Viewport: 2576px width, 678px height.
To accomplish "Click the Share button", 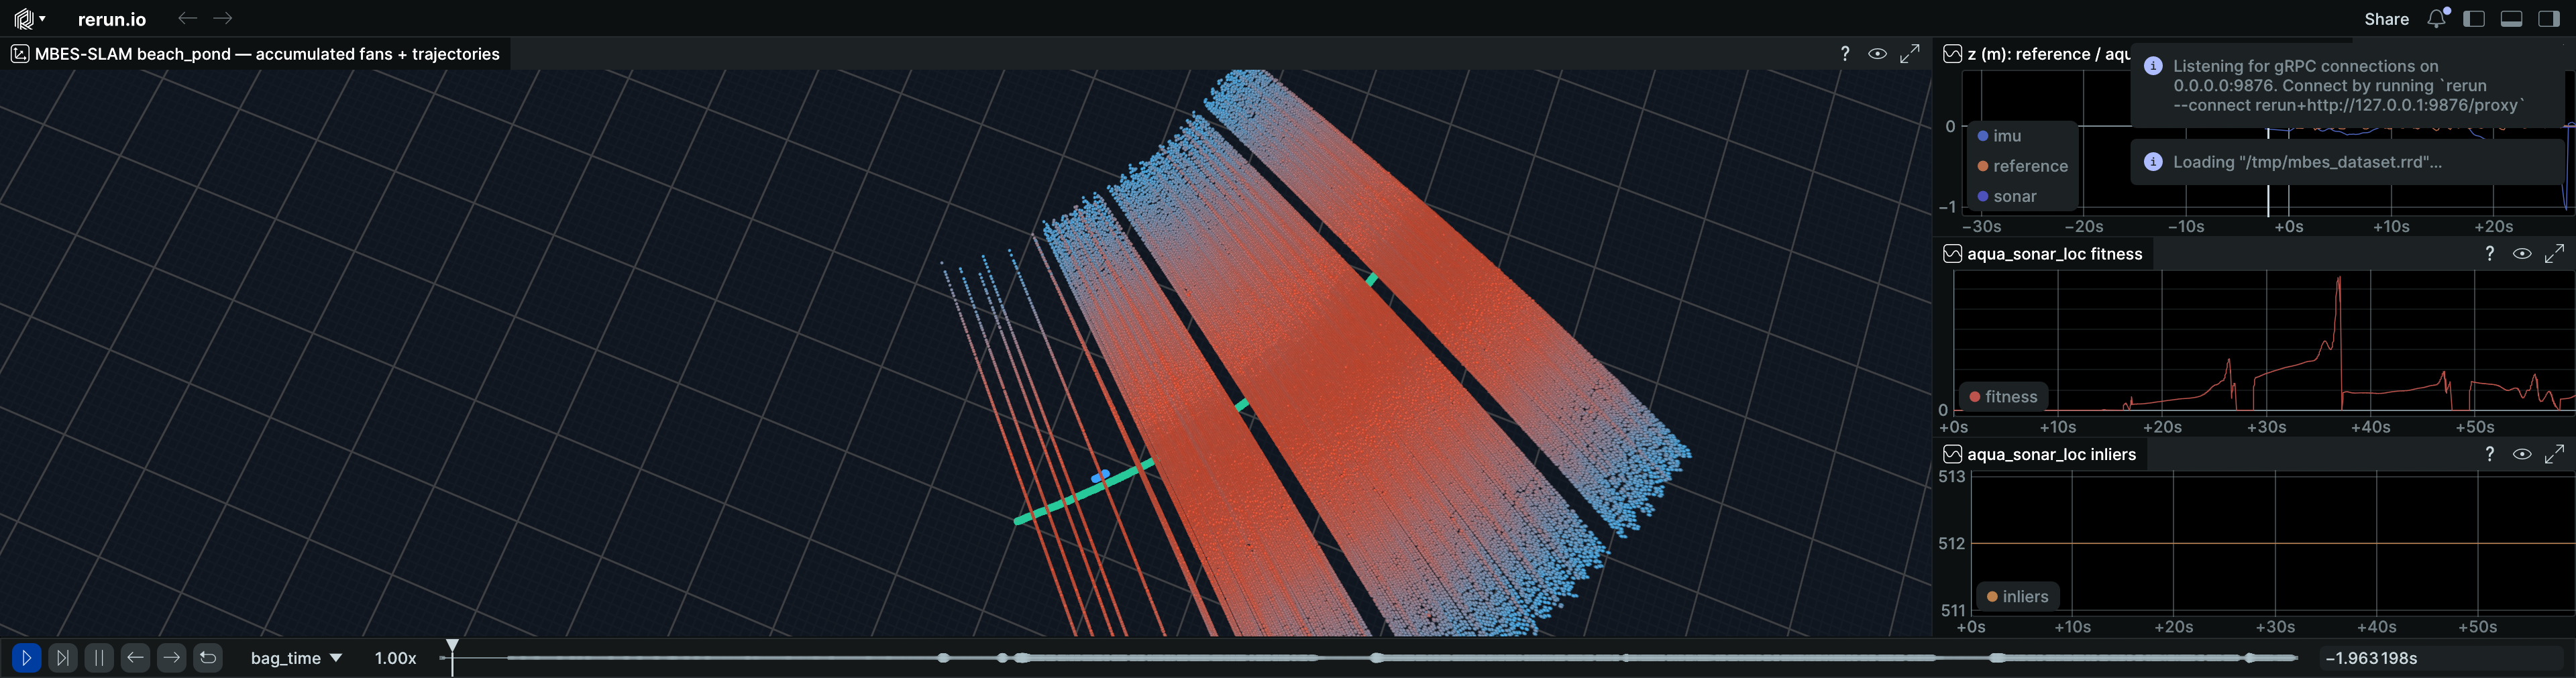I will pyautogui.click(x=2386, y=19).
